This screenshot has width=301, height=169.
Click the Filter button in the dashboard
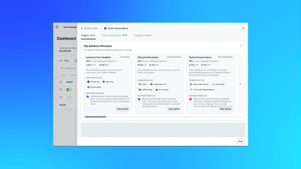tap(64, 60)
